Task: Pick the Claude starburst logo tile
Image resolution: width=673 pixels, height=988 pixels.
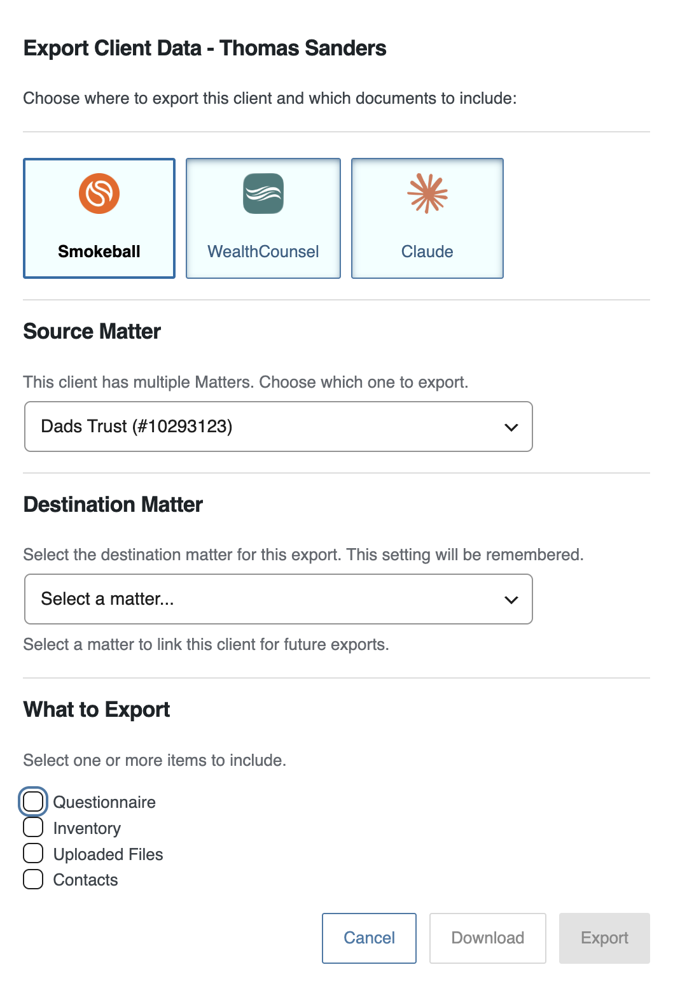Action: click(x=427, y=218)
